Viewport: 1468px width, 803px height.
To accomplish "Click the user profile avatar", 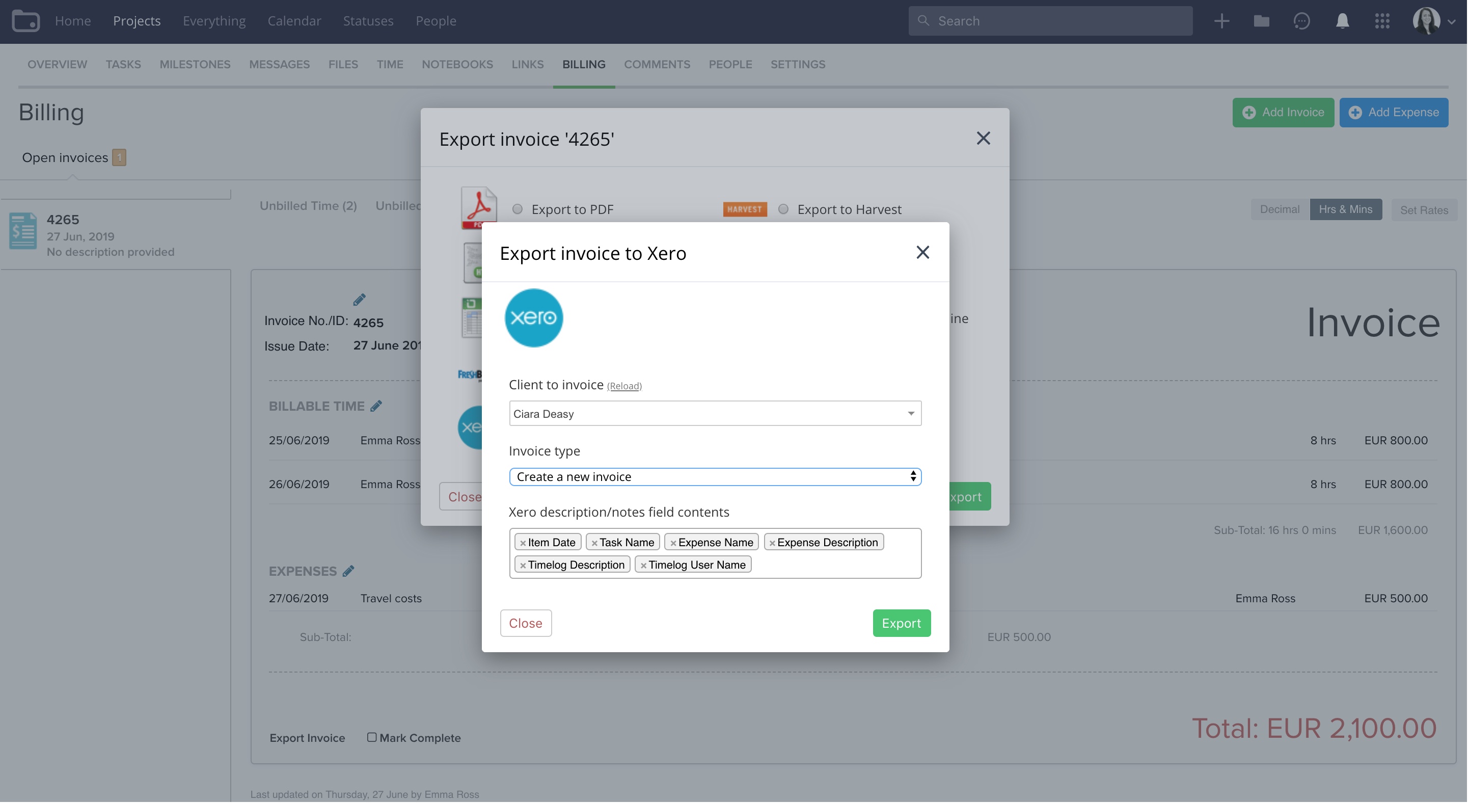I will click(1426, 21).
